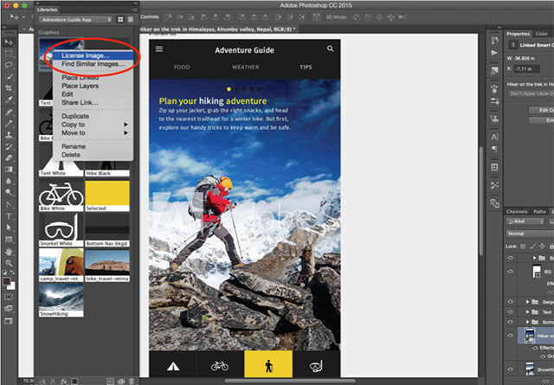The height and width of the screenshot is (385, 554).
Task: Delete item with Libraries trash icon
Action: 132,382
